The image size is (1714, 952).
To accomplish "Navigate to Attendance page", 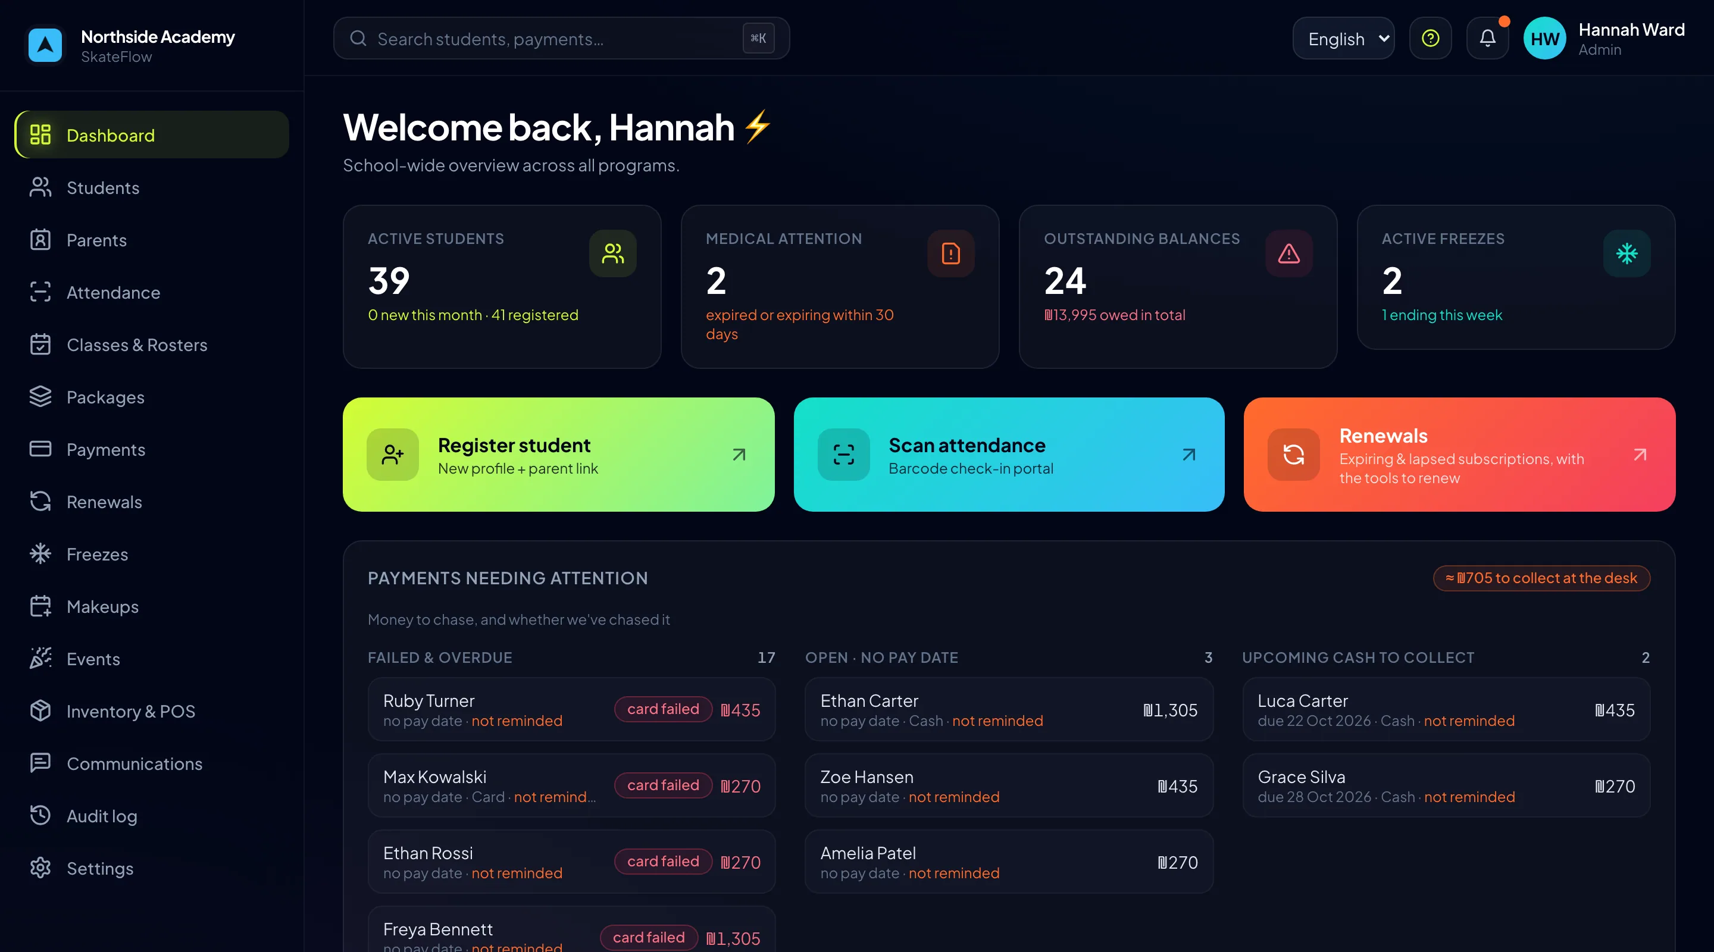I will tap(152, 292).
